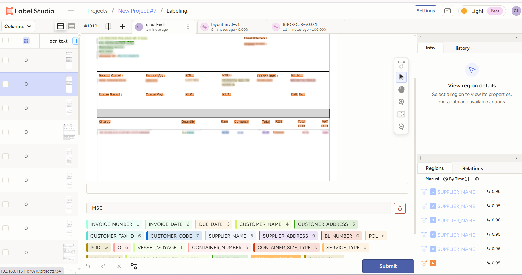Viewport: 522px width, 275px height.
Task: Toggle visibility of all regions
Action: pyautogui.click(x=477, y=179)
